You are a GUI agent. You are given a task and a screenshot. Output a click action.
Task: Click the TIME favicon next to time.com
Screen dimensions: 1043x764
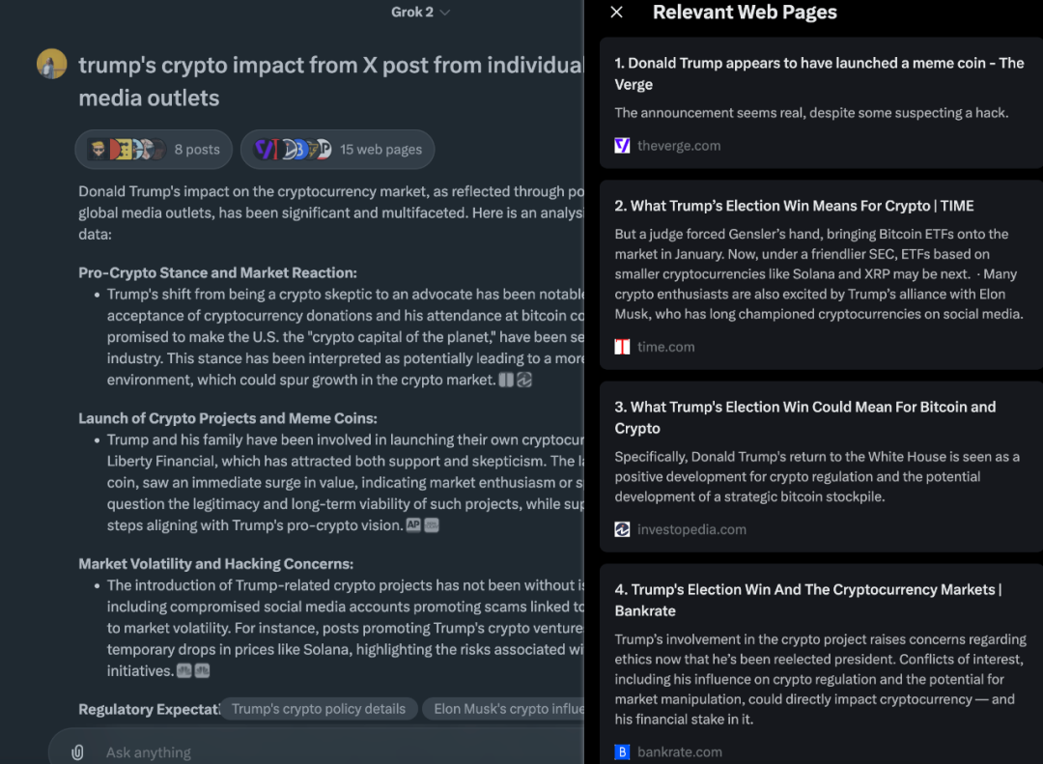click(622, 347)
